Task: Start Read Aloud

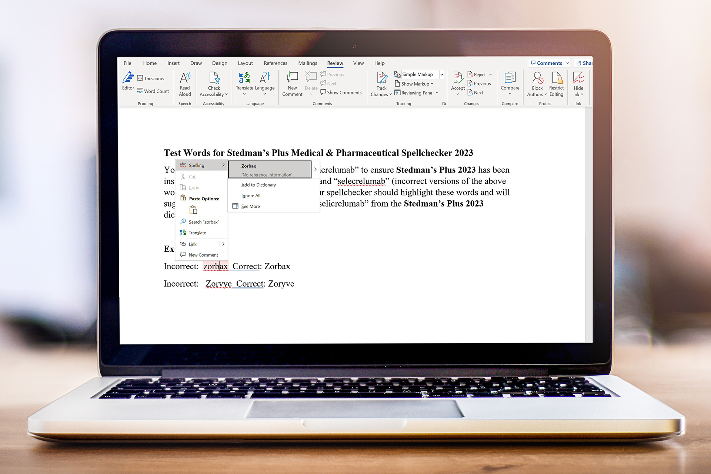Action: click(x=185, y=84)
